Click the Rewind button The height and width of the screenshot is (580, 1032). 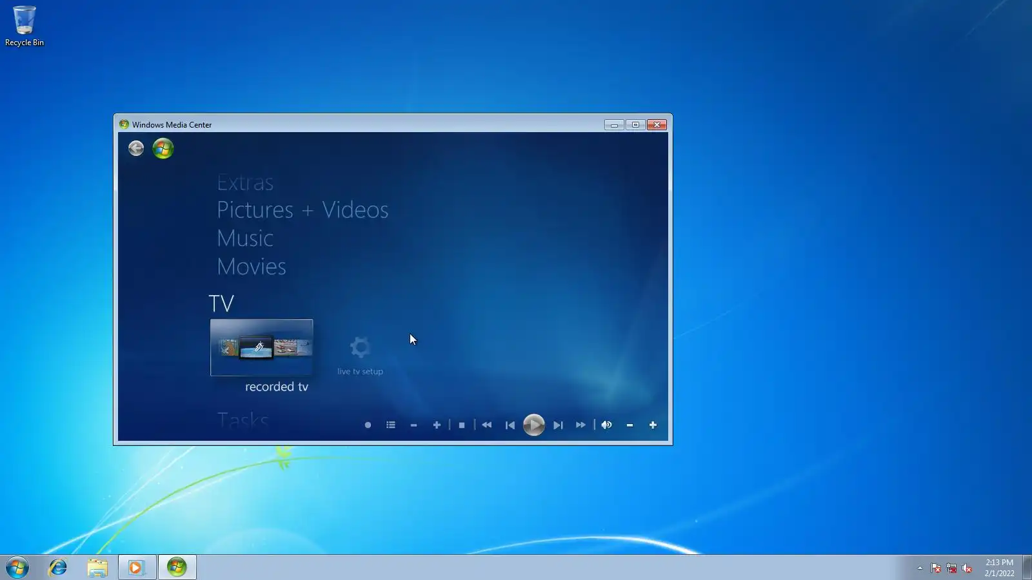487,425
